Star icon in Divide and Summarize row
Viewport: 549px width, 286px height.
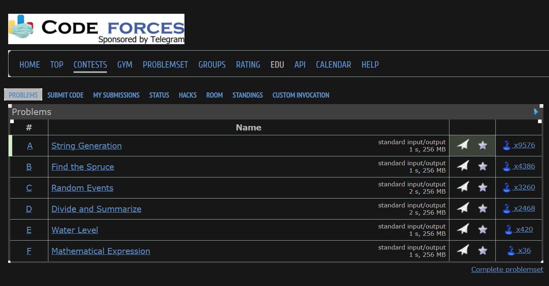point(483,208)
